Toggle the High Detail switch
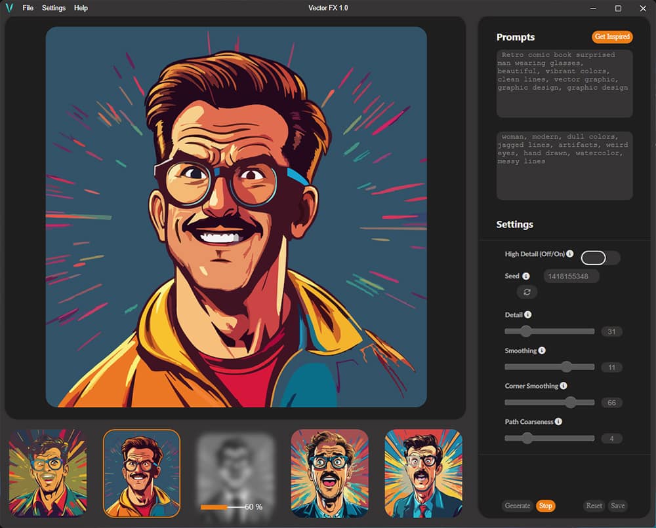 600,257
